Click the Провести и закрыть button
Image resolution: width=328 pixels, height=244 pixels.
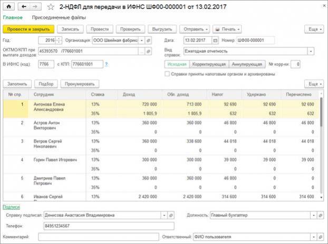28,28
